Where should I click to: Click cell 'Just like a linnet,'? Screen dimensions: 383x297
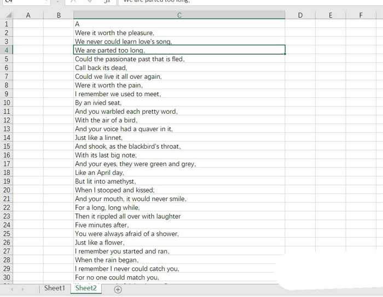[x=179, y=137]
